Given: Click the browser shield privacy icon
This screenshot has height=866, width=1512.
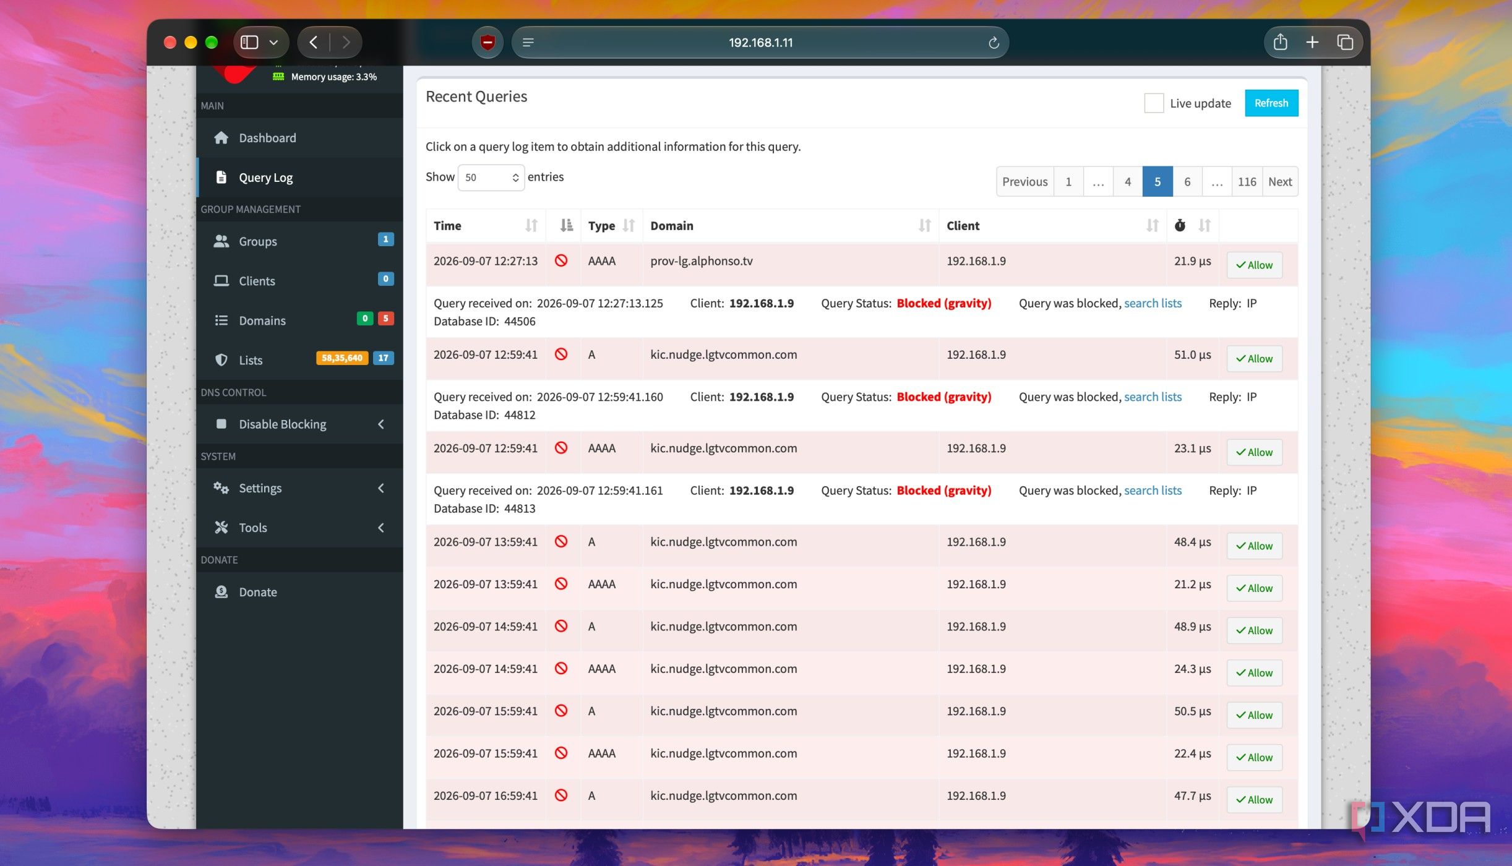Looking at the screenshot, I should [488, 43].
